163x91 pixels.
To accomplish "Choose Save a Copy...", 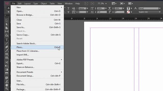I will (x=37, y=35).
